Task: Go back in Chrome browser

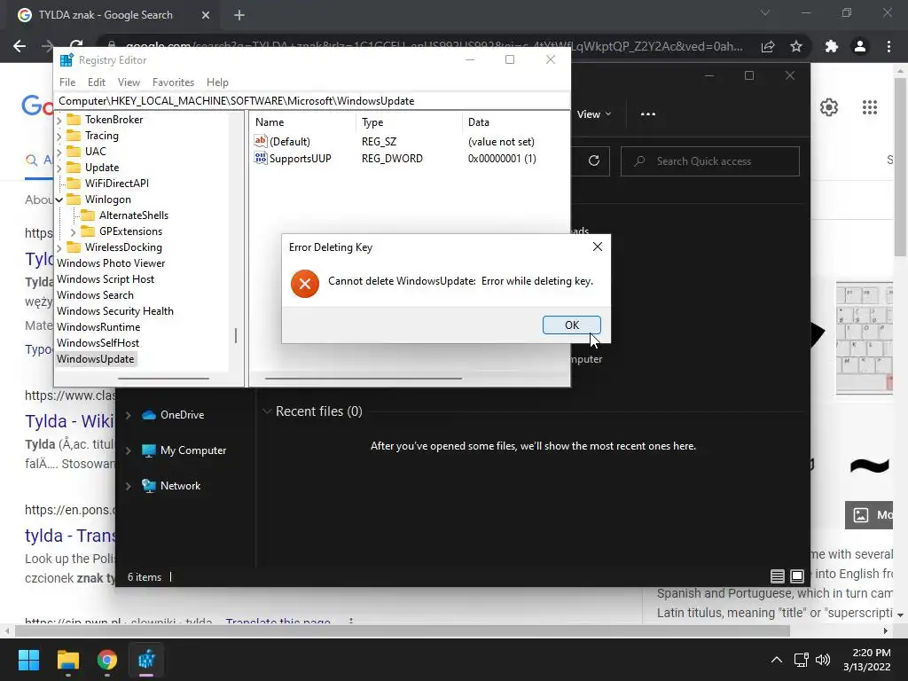Action: pos(20,46)
